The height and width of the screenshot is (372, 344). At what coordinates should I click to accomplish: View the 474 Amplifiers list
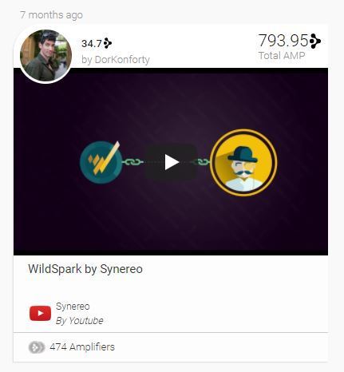coord(82,347)
